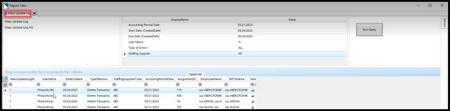Minimize the Report View window

418,5
